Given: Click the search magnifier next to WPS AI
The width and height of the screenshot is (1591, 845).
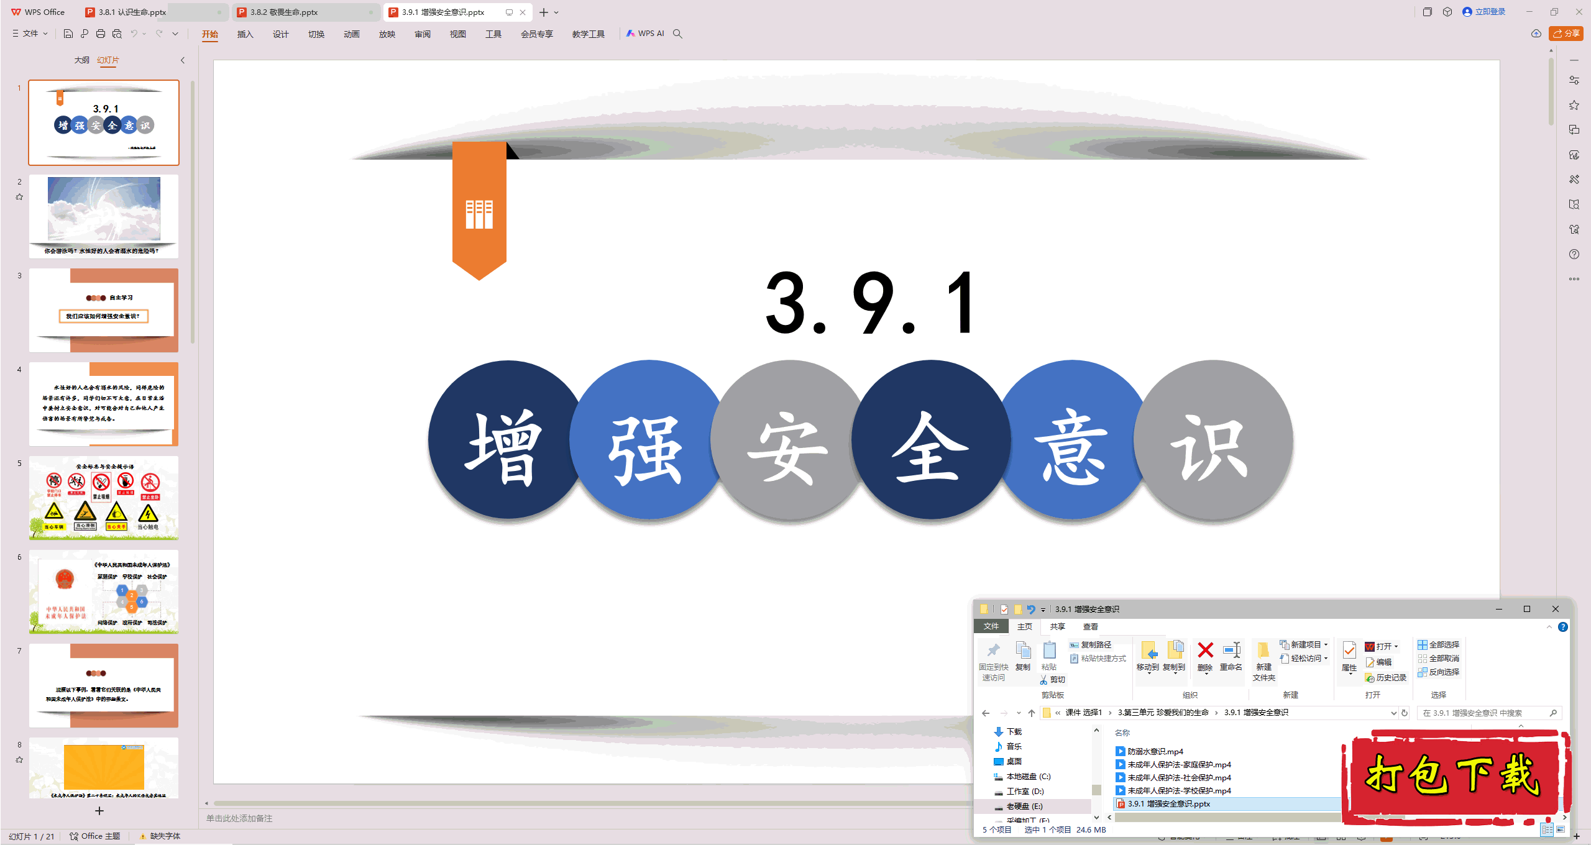Looking at the screenshot, I should [677, 34].
